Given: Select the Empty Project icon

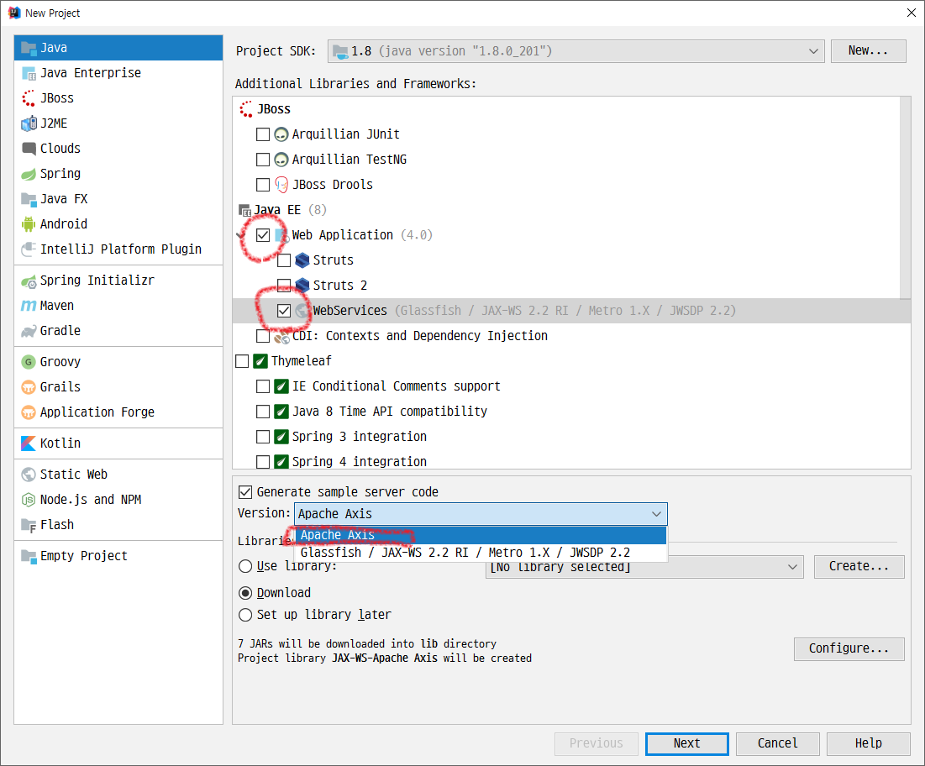Looking at the screenshot, I should tap(29, 556).
